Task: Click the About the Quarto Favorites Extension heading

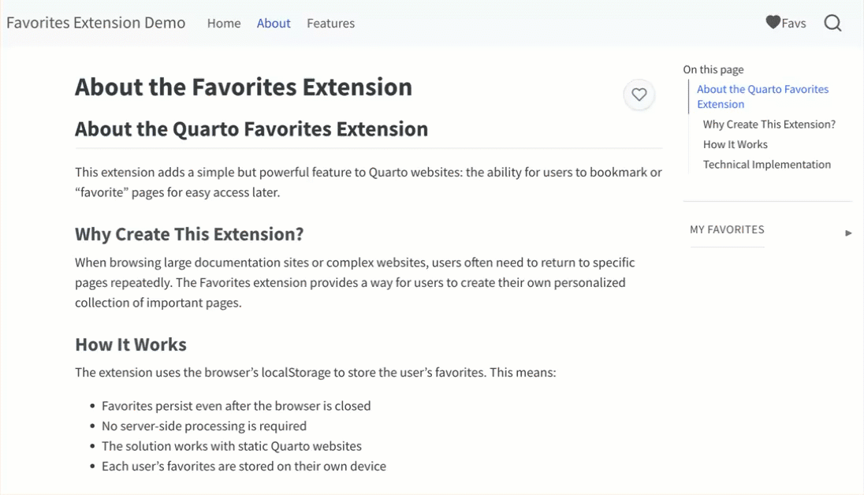Action: 251,129
